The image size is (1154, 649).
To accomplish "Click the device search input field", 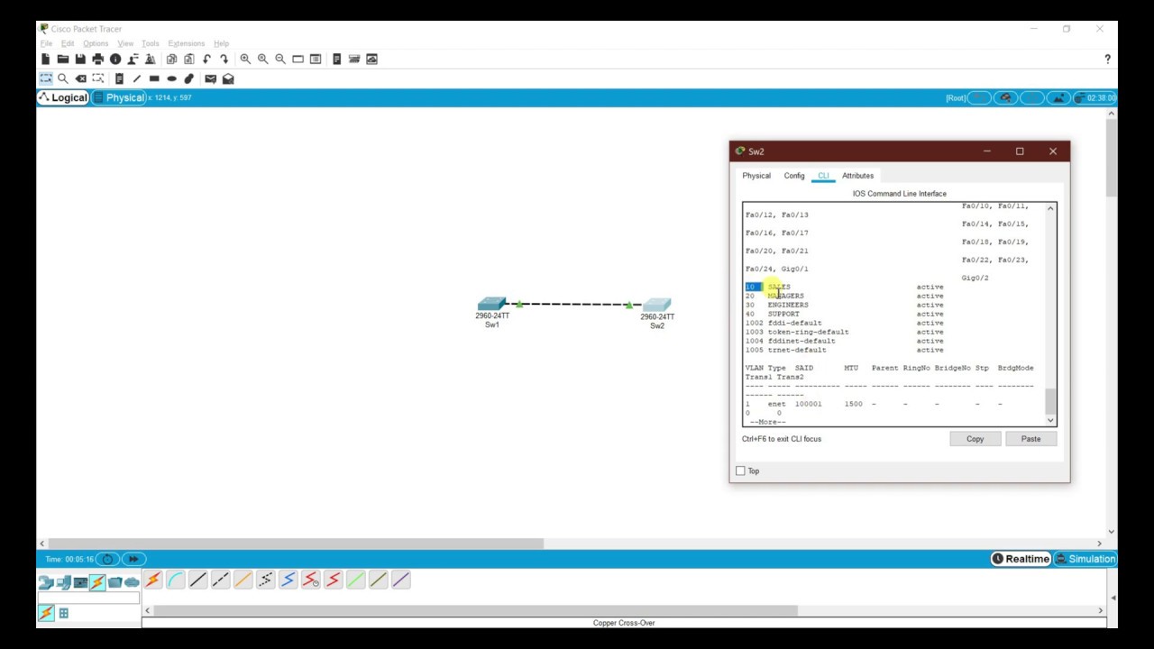I will 88,598.
